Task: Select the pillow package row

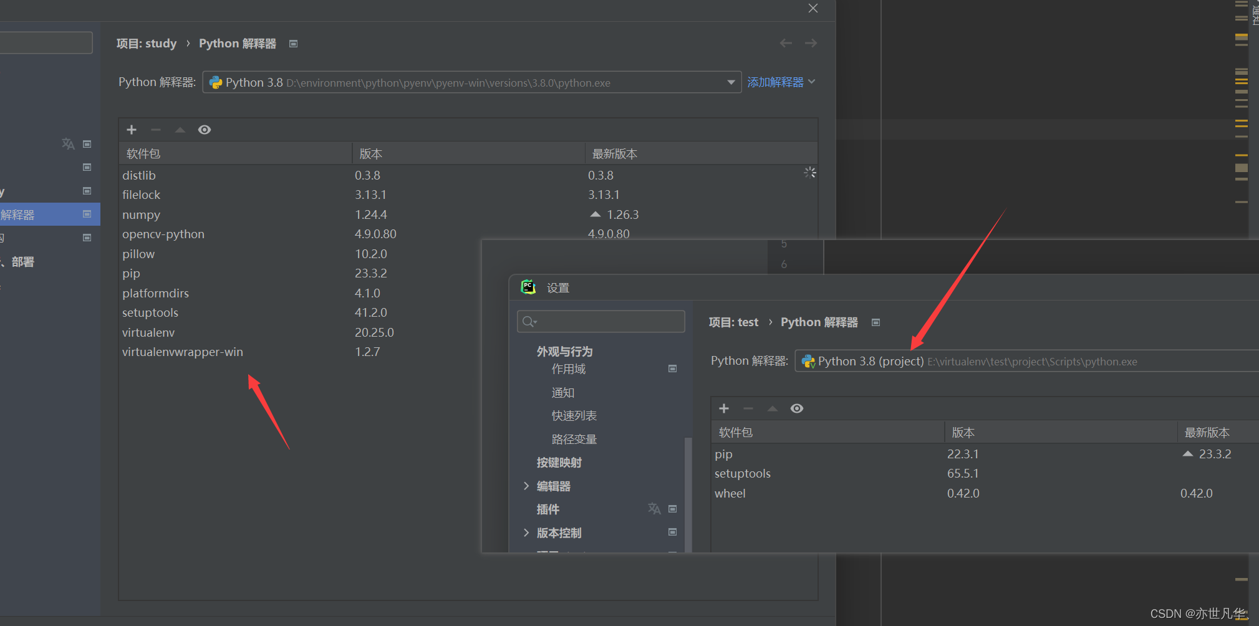Action: click(x=301, y=254)
